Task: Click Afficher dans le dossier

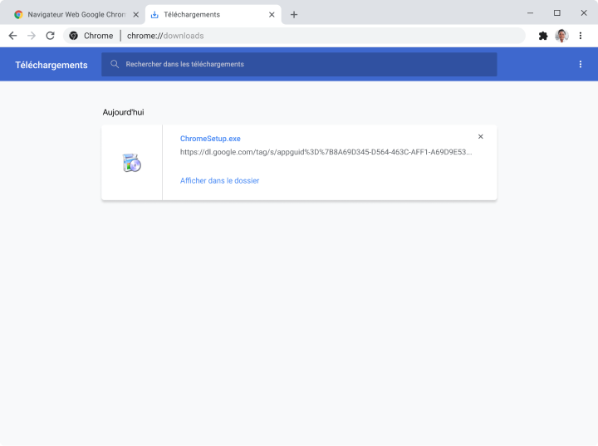Action: pos(219,180)
